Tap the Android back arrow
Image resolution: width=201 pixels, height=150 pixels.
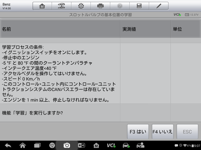click(8, 145)
